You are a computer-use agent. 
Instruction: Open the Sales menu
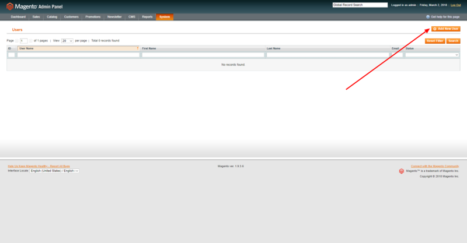(36, 17)
